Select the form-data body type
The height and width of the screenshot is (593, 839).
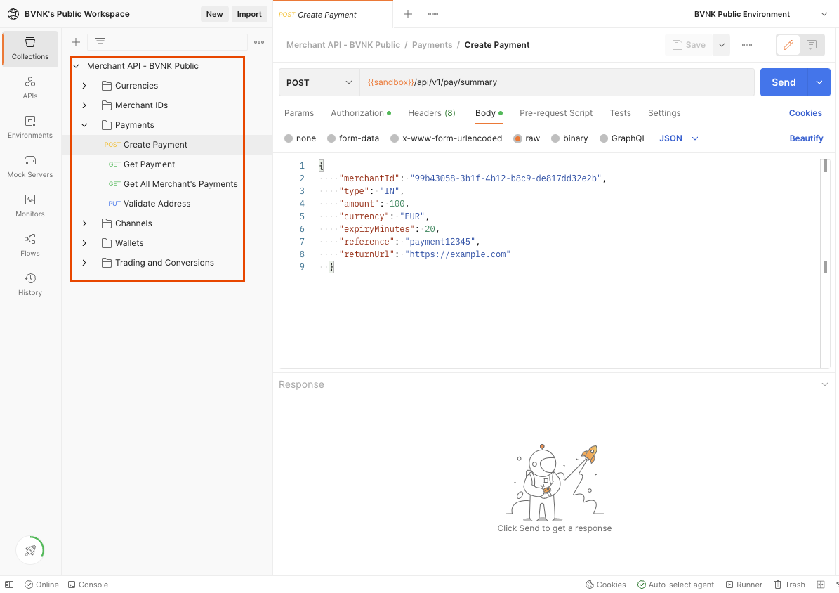coord(353,138)
